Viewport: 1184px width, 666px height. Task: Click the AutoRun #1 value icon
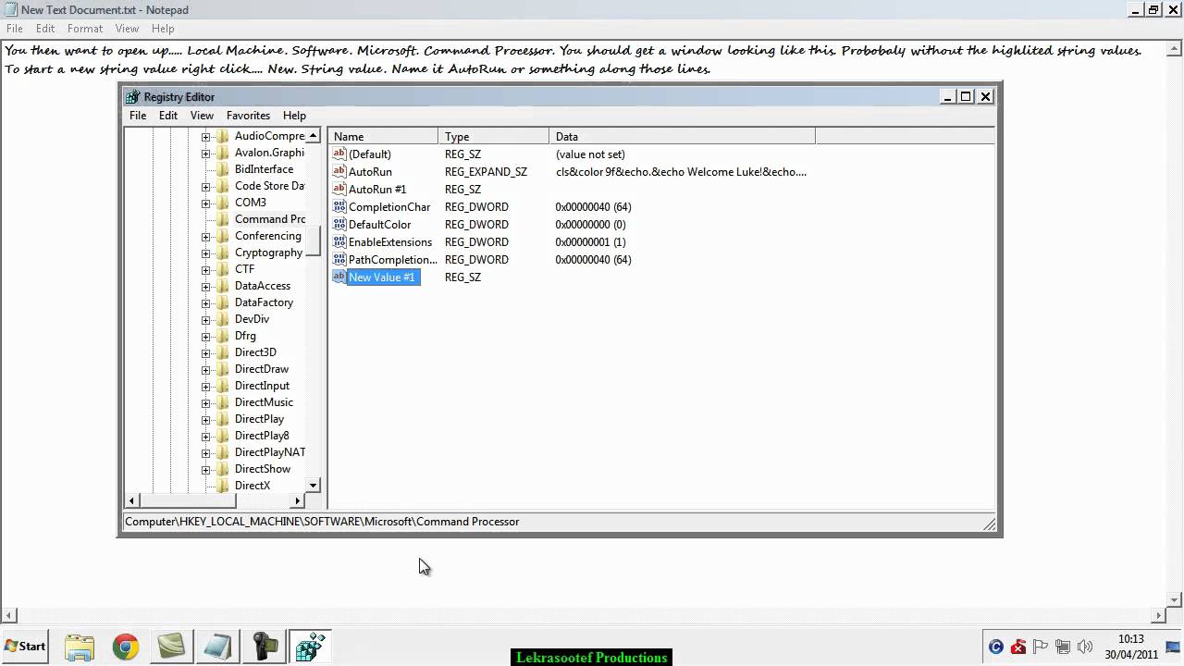point(339,189)
